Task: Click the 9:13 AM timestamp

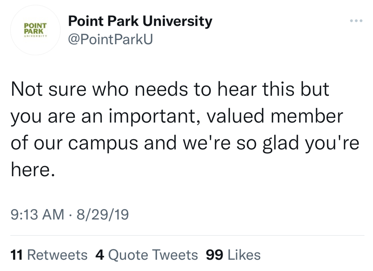Action: 37,215
